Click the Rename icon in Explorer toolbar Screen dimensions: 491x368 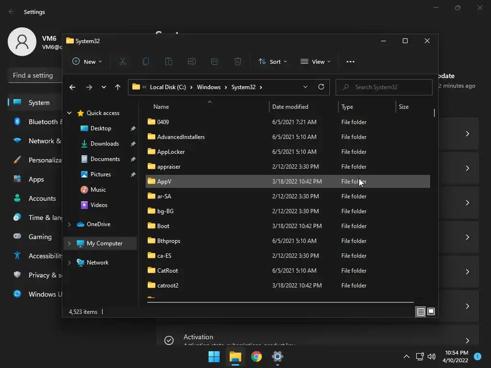(192, 62)
